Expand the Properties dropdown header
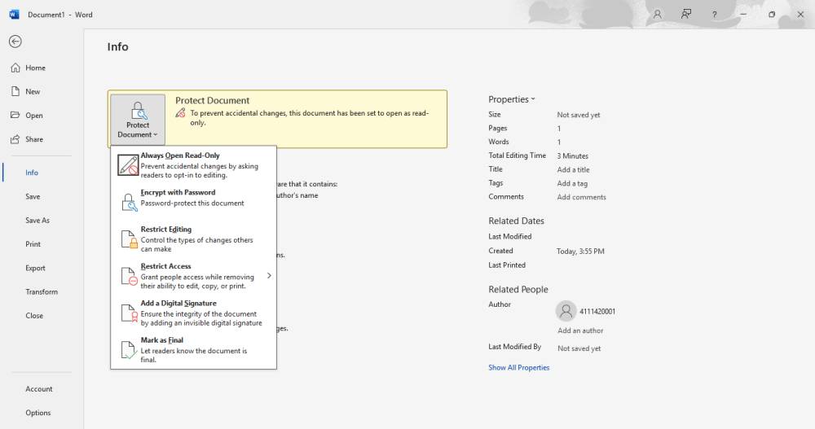 coord(512,99)
